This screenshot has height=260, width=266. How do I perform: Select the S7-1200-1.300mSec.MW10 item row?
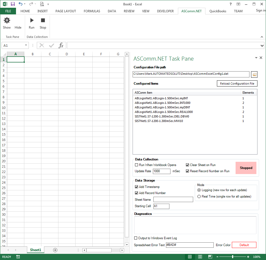click(x=195, y=121)
